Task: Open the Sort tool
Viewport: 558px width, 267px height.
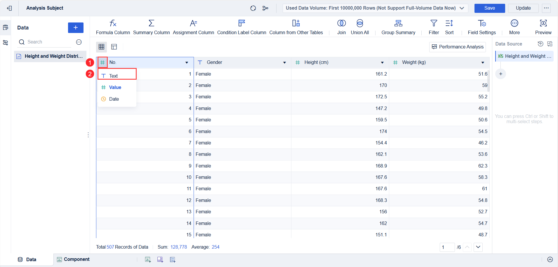Action: click(449, 27)
